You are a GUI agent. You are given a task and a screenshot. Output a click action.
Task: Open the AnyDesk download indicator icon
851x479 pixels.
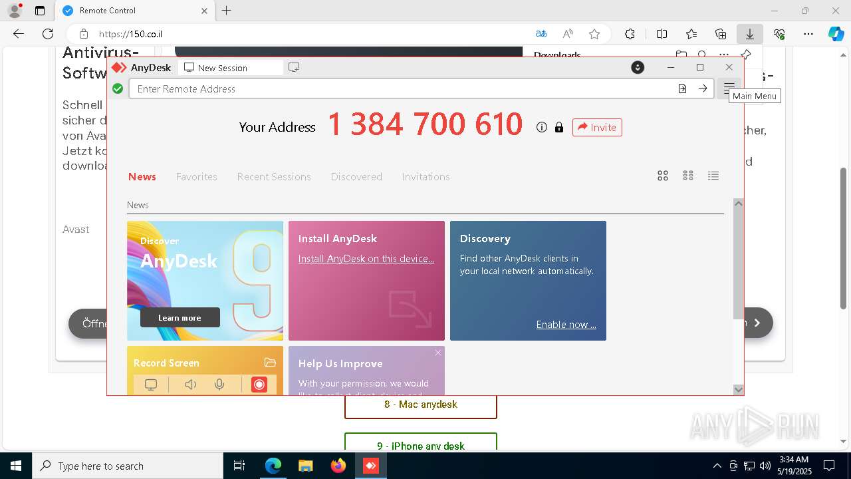pos(638,67)
